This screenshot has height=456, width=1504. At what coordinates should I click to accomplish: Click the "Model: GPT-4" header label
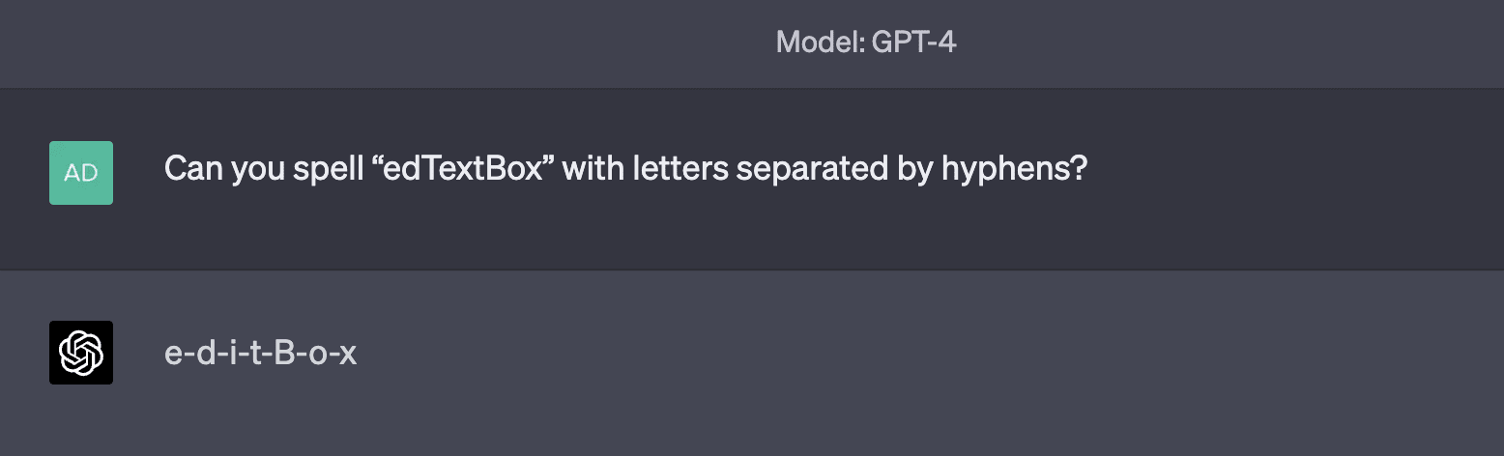click(x=866, y=42)
